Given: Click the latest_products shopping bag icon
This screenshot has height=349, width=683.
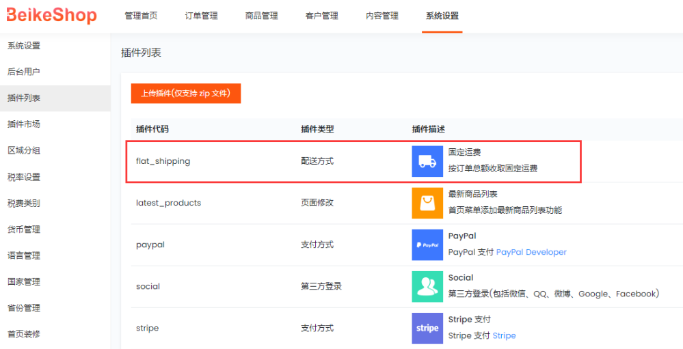Looking at the screenshot, I should pos(427,203).
